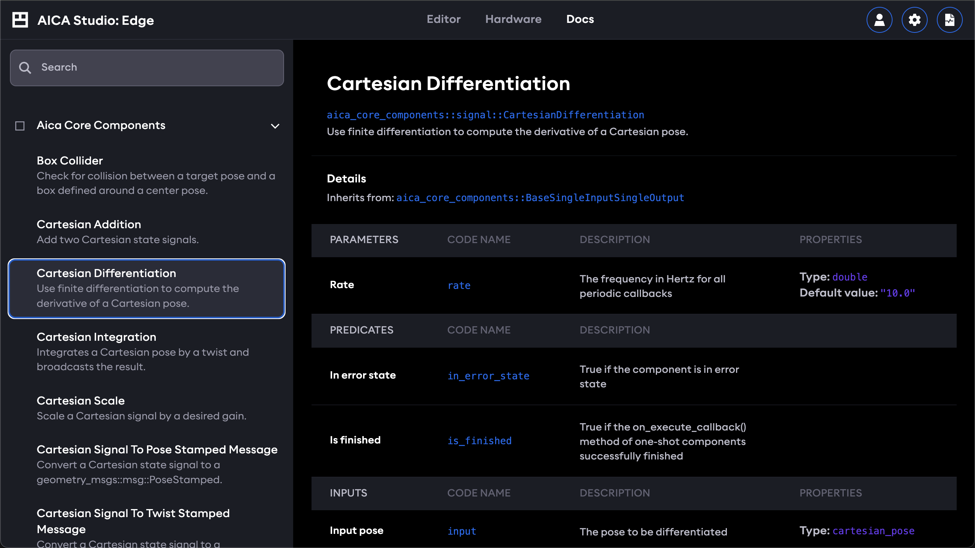Click the rate code name

tap(459, 285)
